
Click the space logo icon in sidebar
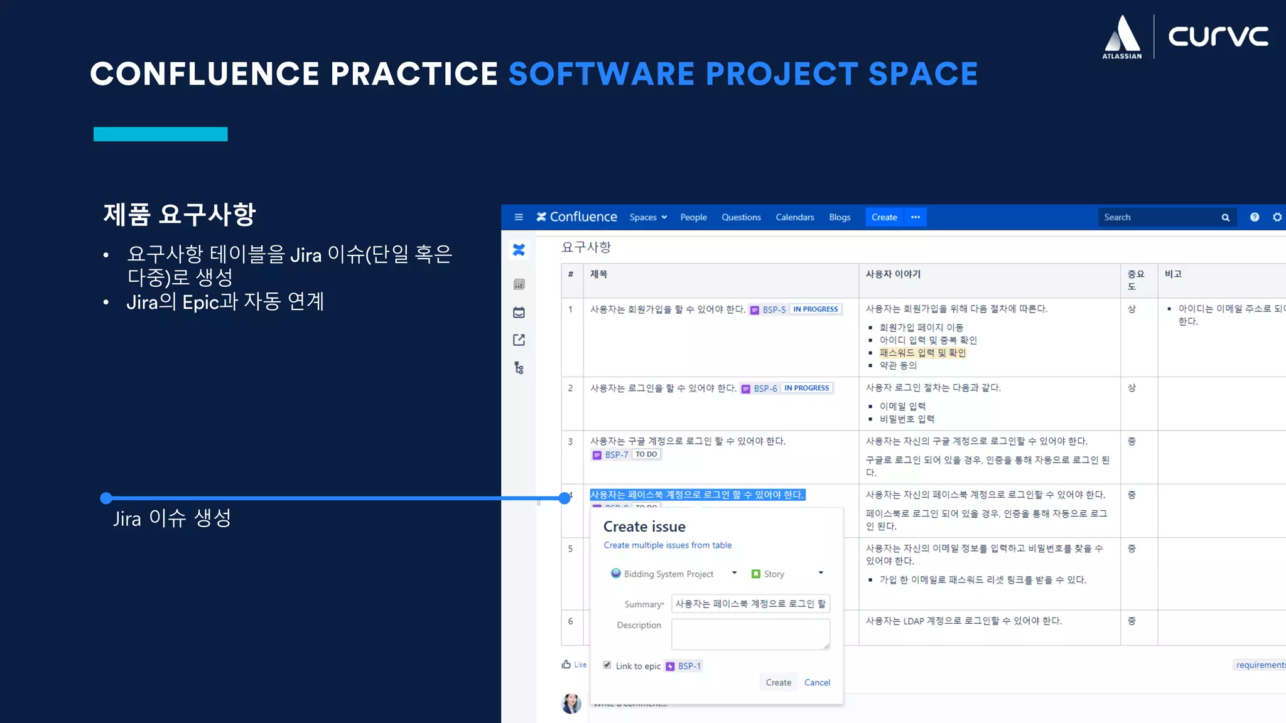[x=519, y=250]
